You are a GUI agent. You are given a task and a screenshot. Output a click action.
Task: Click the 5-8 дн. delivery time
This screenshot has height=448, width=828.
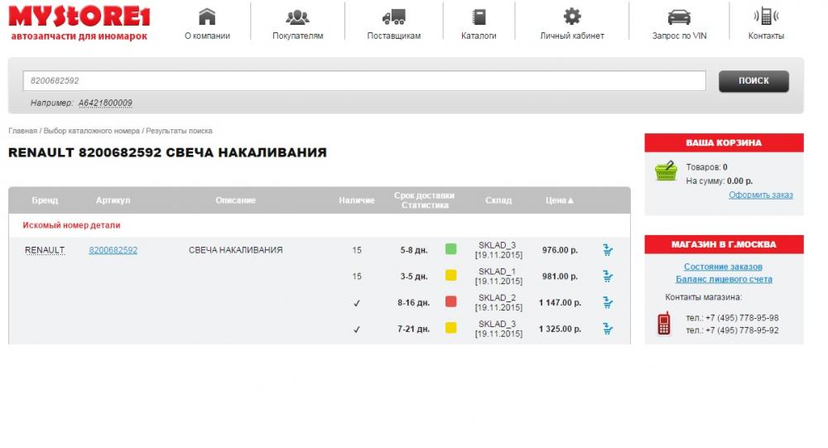click(x=413, y=250)
